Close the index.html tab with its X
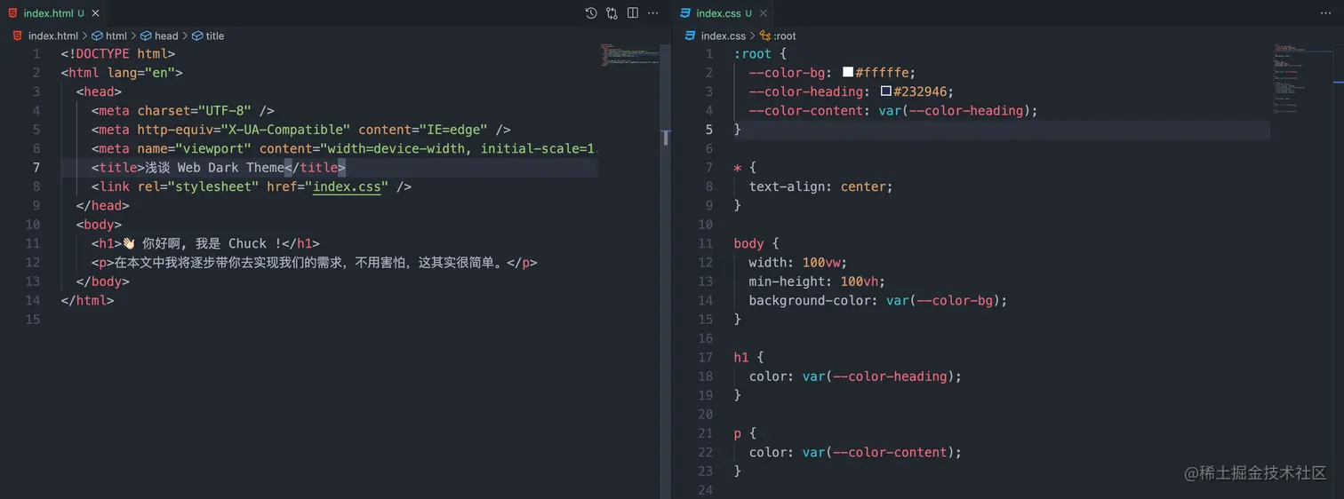Image resolution: width=1344 pixels, height=499 pixels. pos(94,13)
